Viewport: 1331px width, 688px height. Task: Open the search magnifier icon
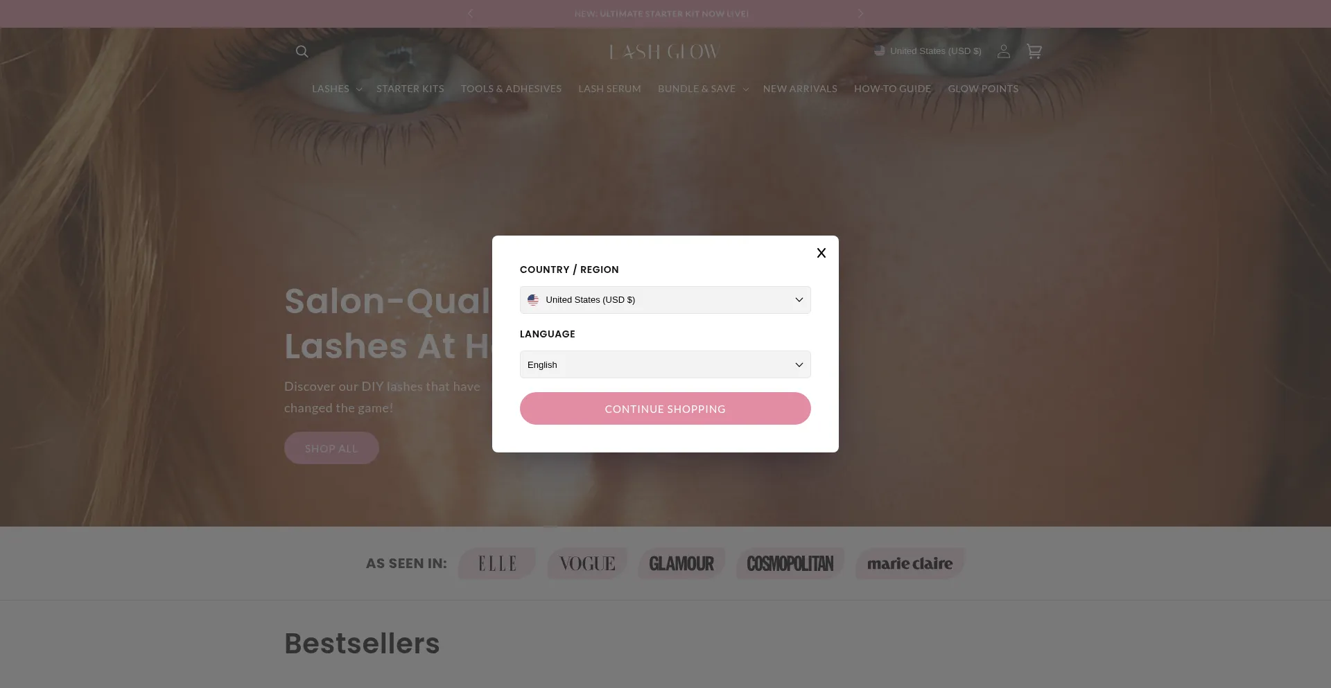click(x=302, y=51)
